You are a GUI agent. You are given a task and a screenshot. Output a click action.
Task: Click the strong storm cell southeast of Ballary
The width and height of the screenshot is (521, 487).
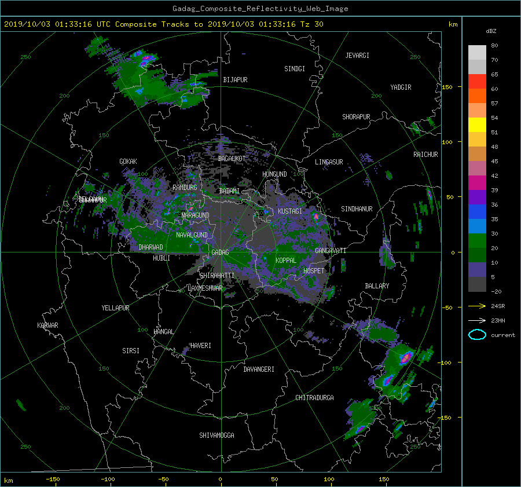(x=405, y=358)
